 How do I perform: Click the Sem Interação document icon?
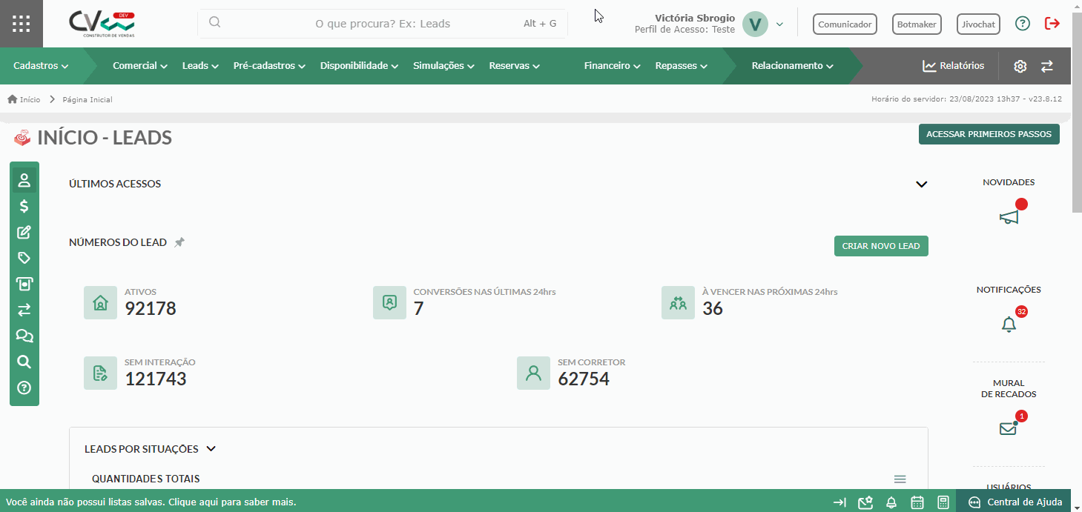[x=100, y=373]
